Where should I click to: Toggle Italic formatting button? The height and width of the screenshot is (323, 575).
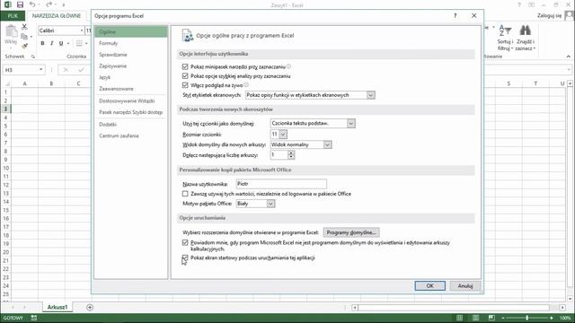pyautogui.click(x=52, y=43)
